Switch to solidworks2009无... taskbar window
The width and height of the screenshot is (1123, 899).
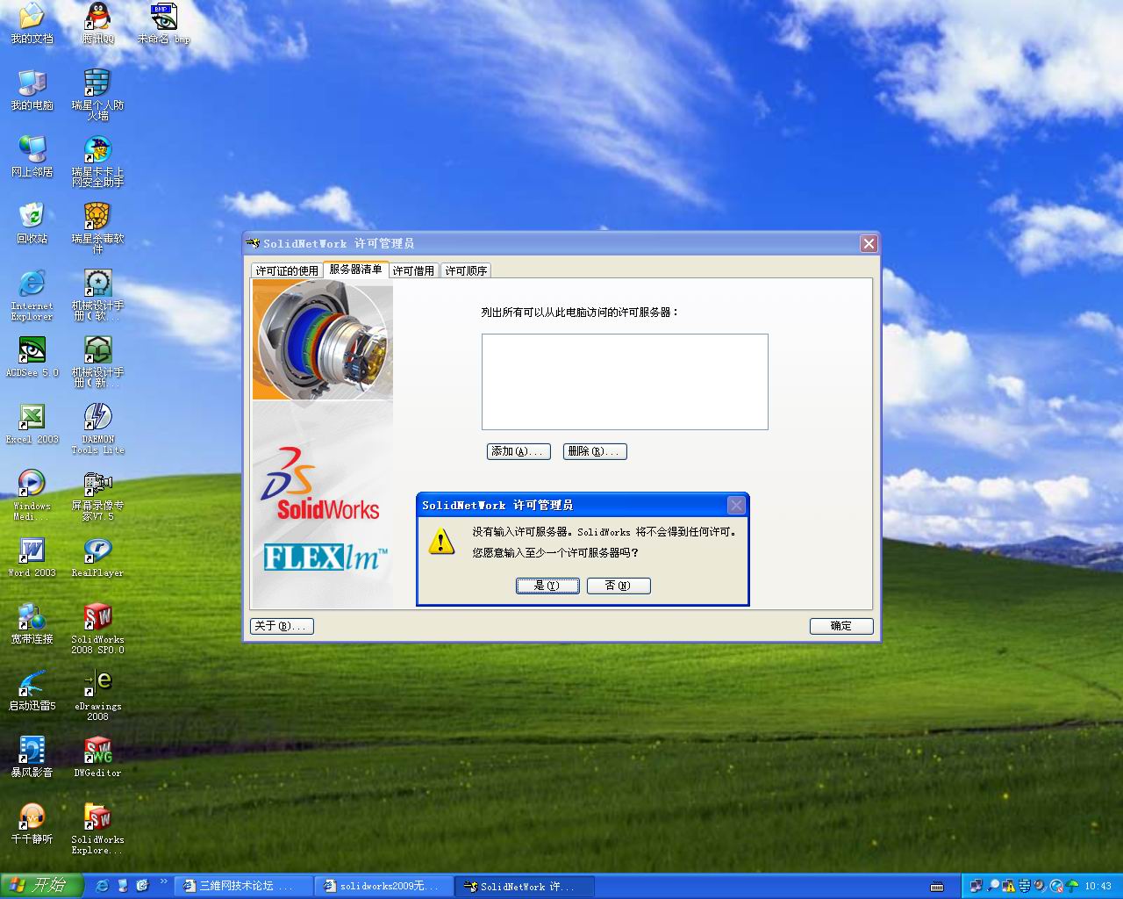click(x=385, y=887)
